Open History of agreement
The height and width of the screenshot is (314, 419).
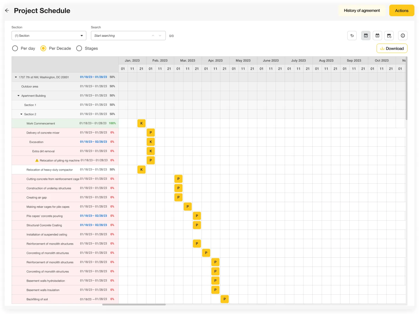point(362,10)
